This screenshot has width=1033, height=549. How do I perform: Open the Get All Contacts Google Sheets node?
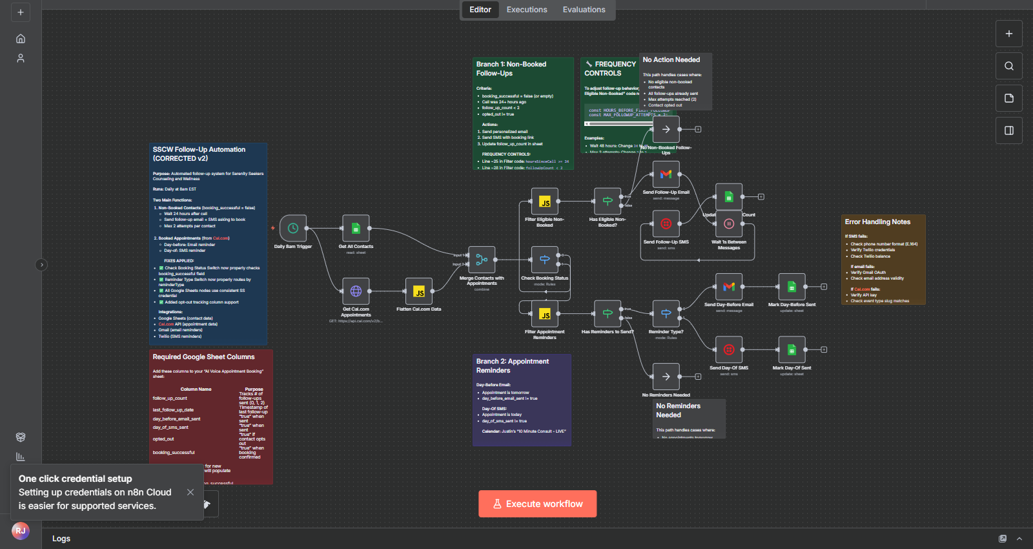tap(356, 228)
